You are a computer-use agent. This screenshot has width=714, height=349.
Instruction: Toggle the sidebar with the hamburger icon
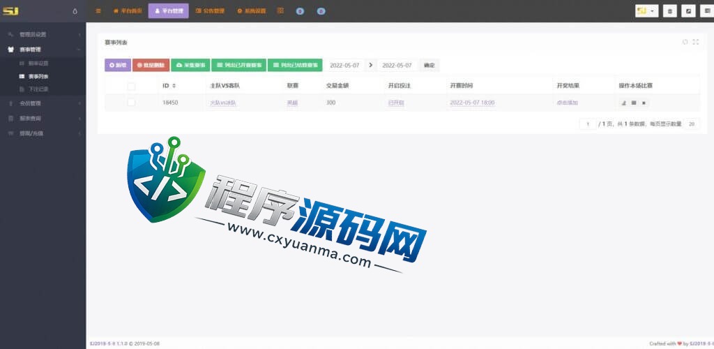point(98,11)
